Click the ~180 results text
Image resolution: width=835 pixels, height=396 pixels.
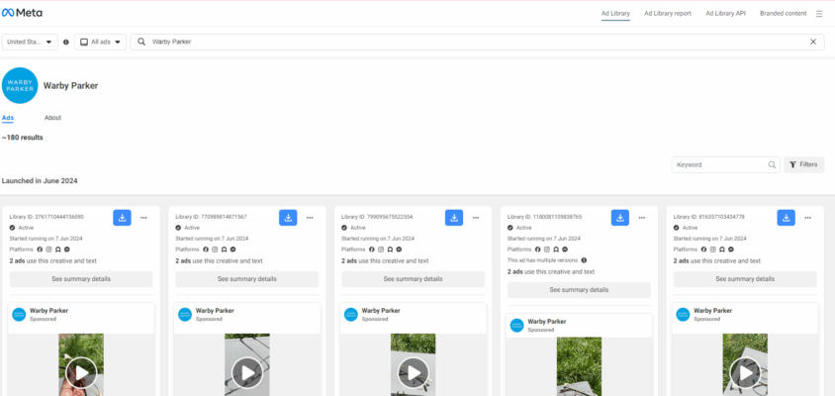click(23, 138)
